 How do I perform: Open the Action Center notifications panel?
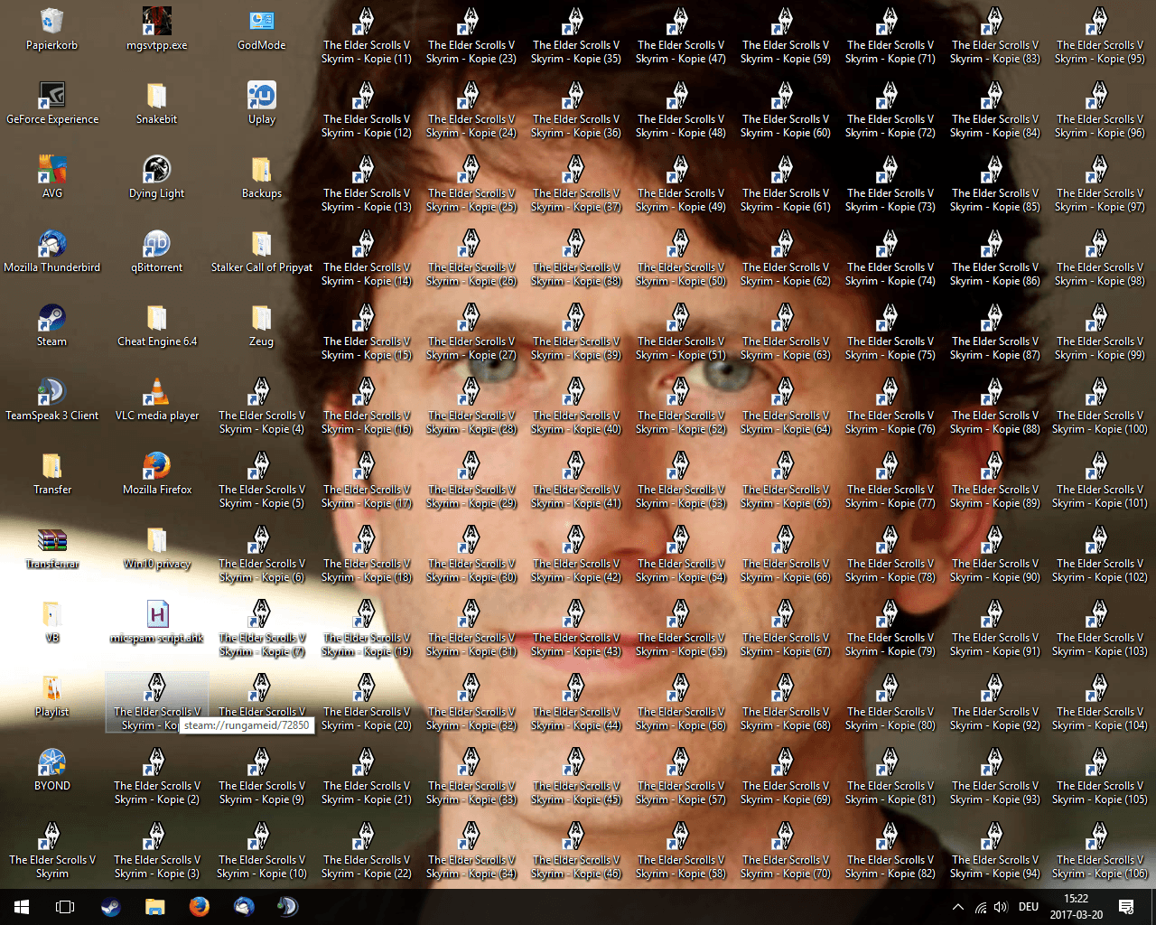click(x=1126, y=907)
